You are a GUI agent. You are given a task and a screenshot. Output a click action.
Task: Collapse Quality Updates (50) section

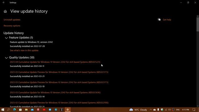[x=6, y=58]
